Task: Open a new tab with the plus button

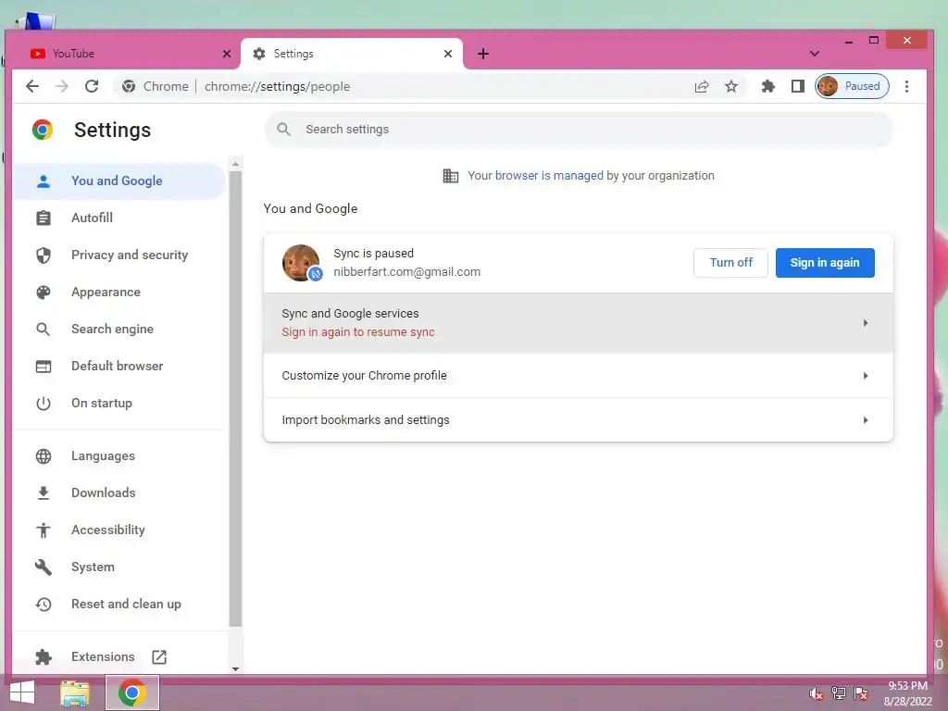Action: click(483, 54)
